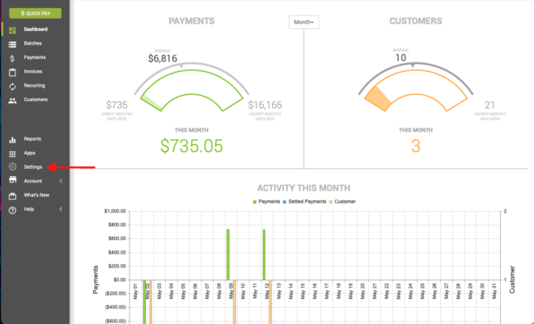Open the Batches menu item
This screenshot has width=534, height=324.
tap(32, 43)
